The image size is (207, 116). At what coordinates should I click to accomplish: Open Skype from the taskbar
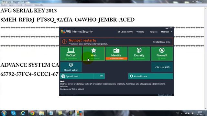tap(13, 113)
